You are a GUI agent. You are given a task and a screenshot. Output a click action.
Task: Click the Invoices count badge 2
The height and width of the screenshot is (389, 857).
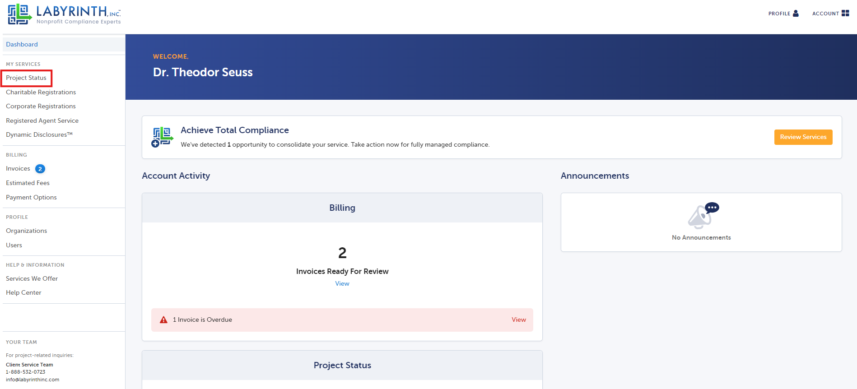coord(40,169)
